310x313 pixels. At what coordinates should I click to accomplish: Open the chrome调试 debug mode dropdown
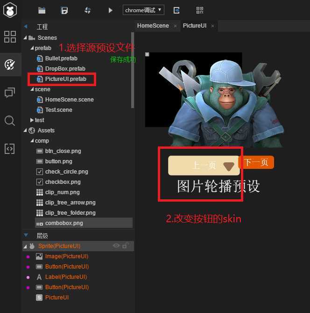pyautogui.click(x=143, y=10)
